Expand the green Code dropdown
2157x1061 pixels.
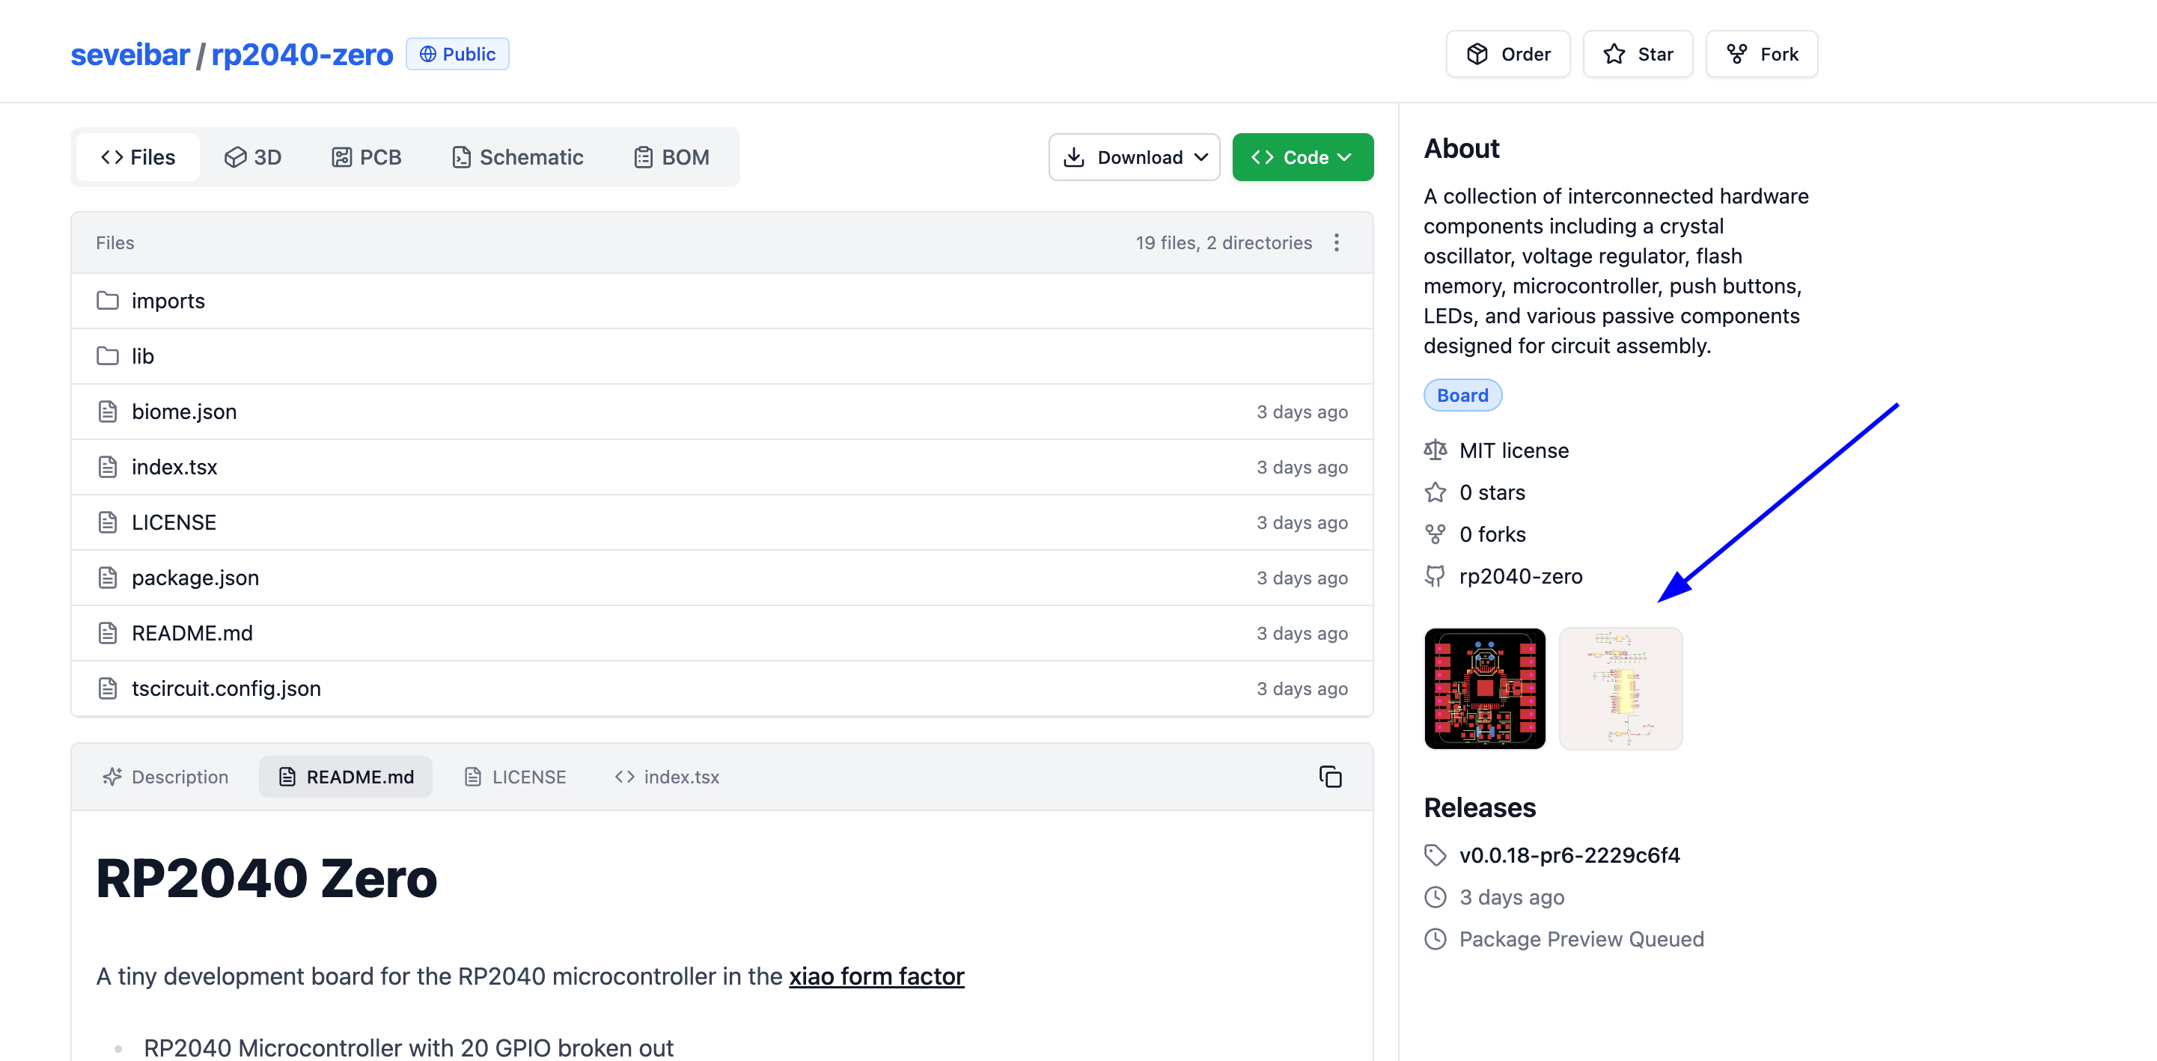click(1302, 157)
